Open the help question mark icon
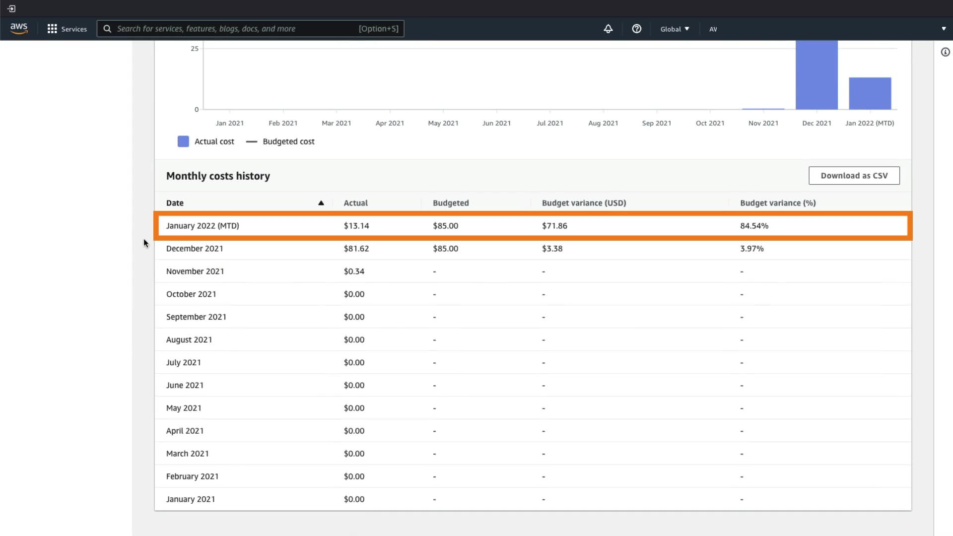 pyautogui.click(x=636, y=29)
